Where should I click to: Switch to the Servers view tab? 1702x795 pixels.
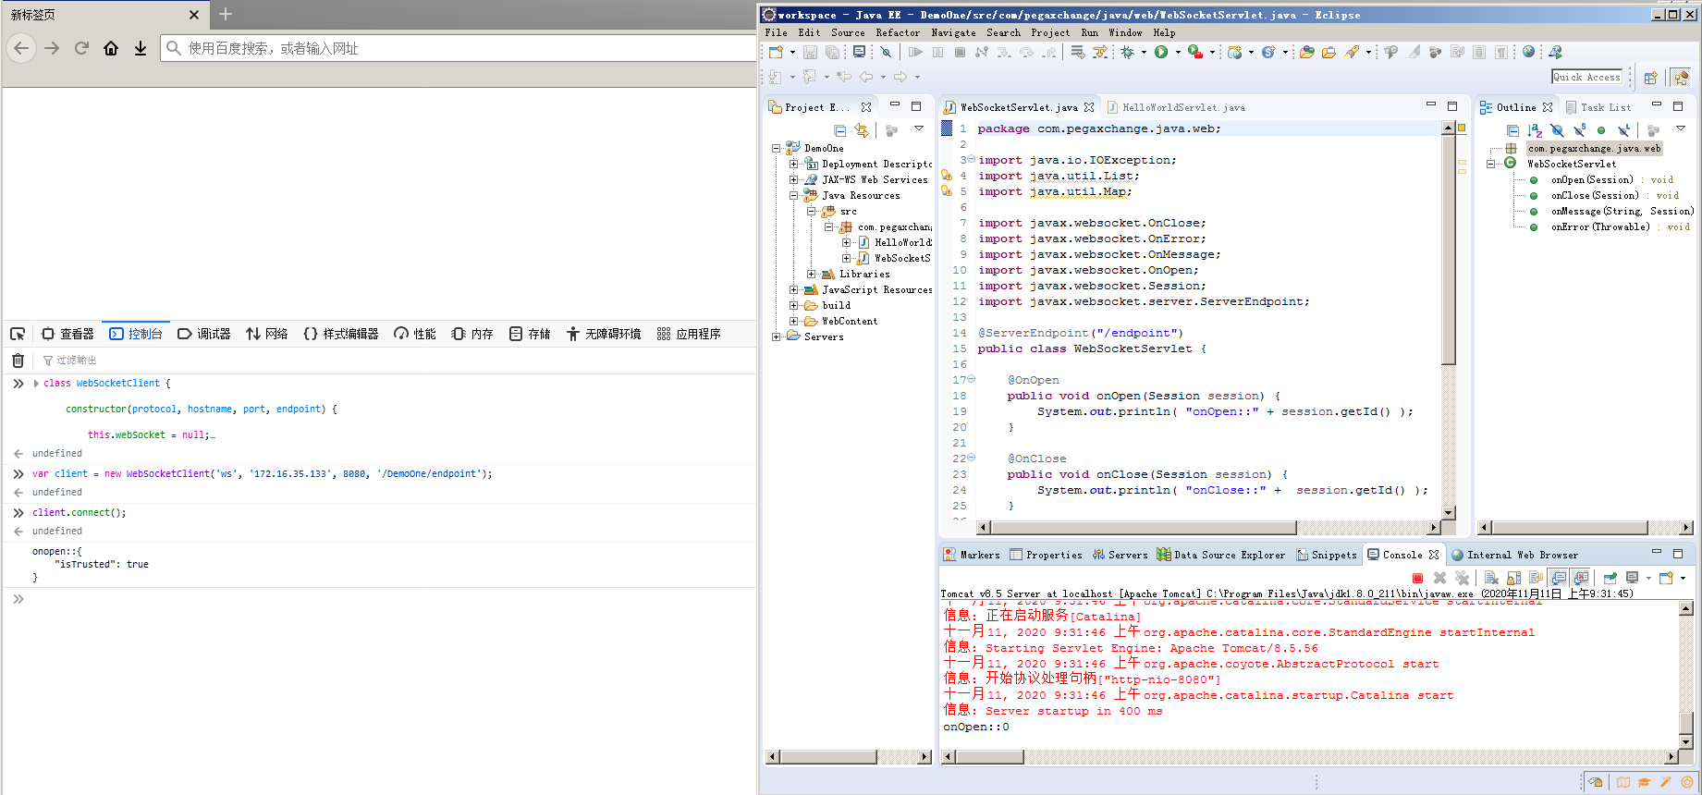(x=1120, y=555)
